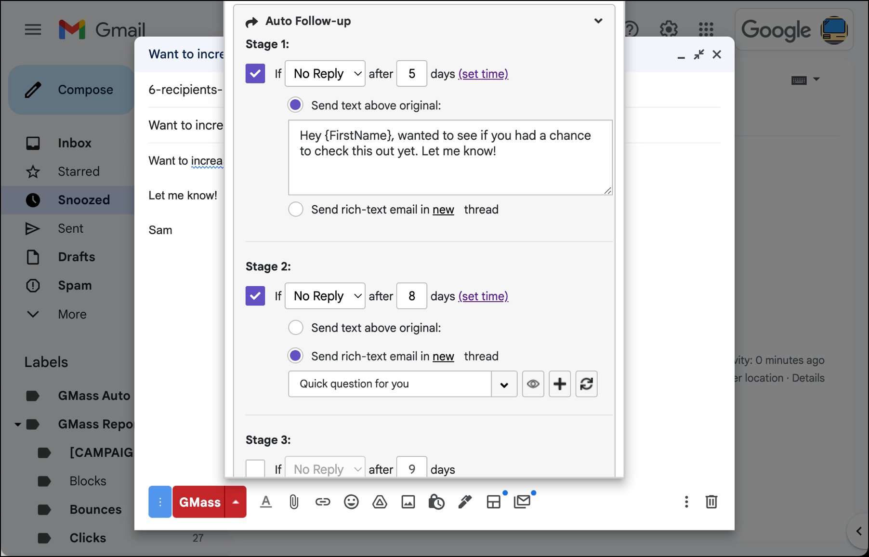Screen dimensions: 869x557
Task: Insert files using Google Drive
Action: (380, 502)
